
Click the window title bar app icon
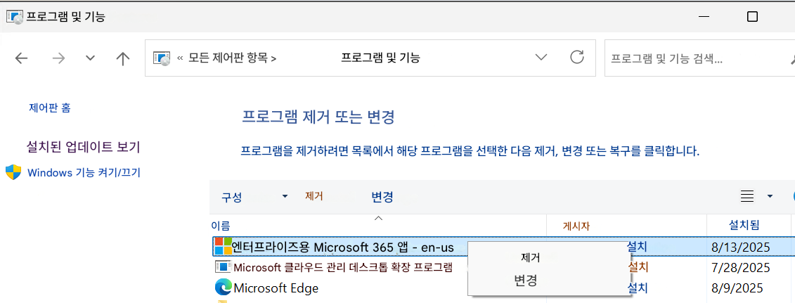coord(15,18)
